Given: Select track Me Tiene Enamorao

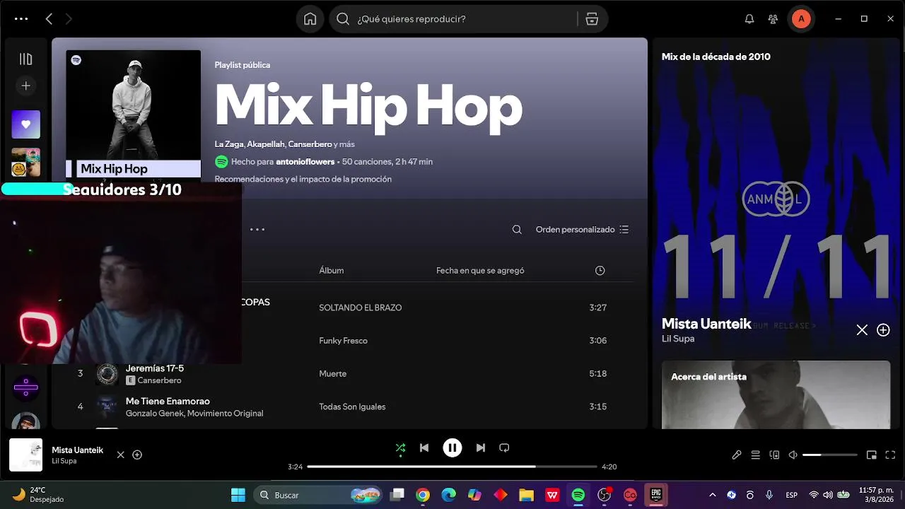Looking at the screenshot, I should 168,402.
